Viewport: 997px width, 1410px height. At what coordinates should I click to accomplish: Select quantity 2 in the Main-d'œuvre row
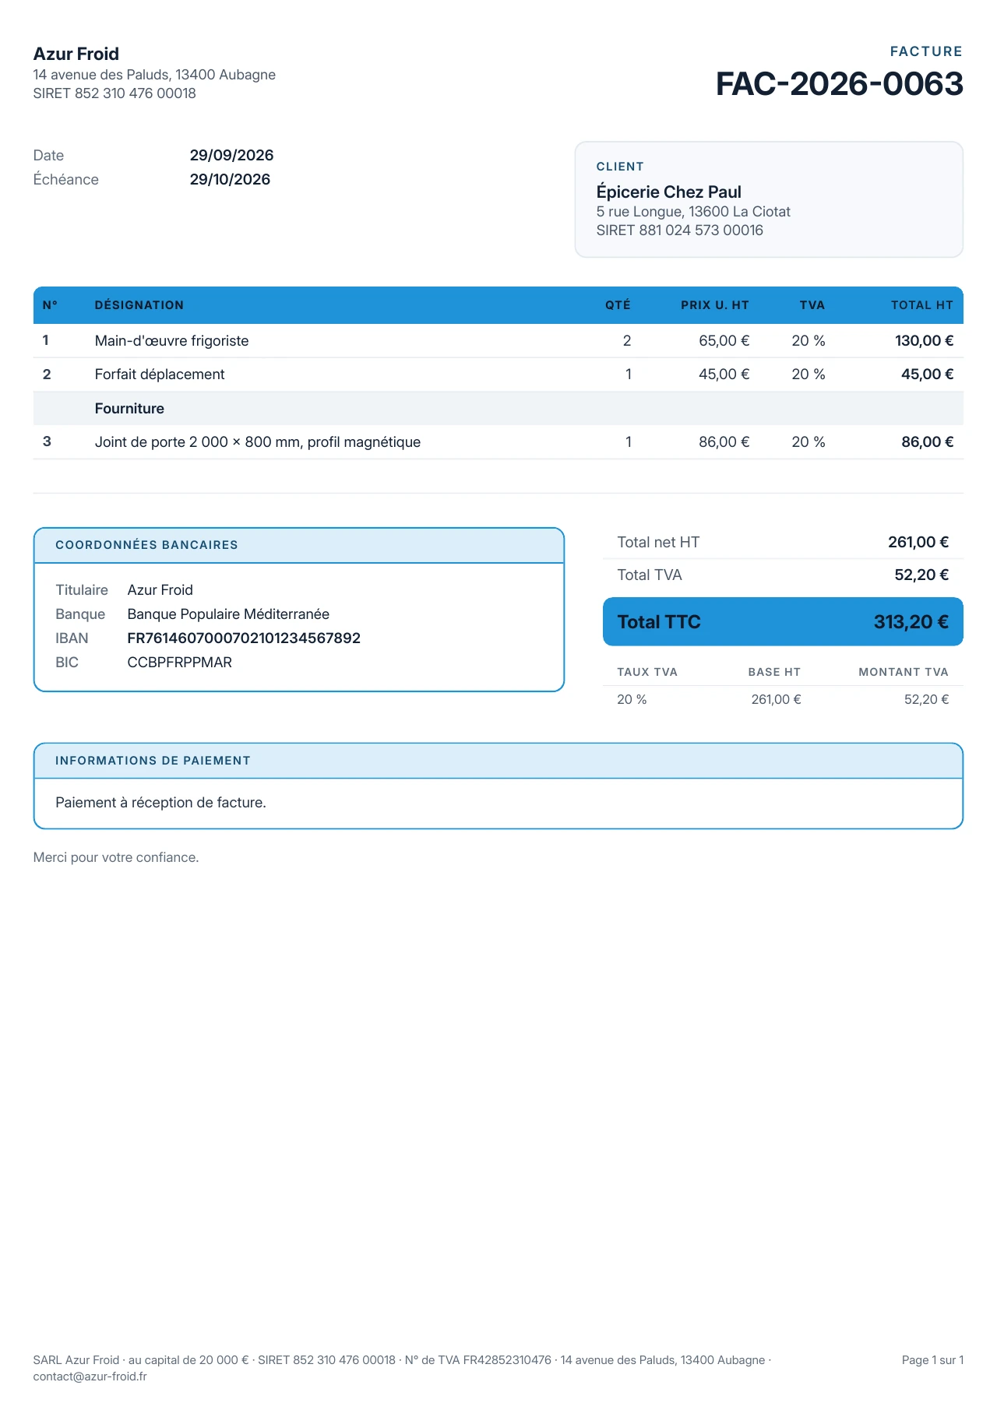tap(627, 341)
